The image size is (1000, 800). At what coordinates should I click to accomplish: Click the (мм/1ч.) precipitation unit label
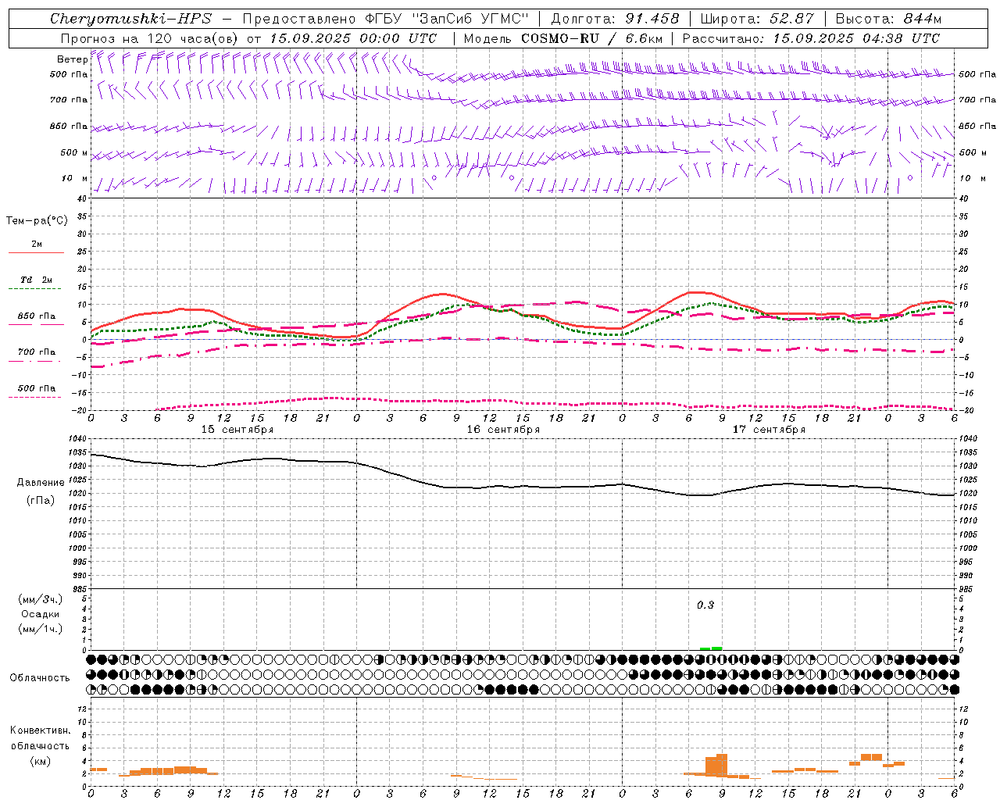(x=41, y=629)
